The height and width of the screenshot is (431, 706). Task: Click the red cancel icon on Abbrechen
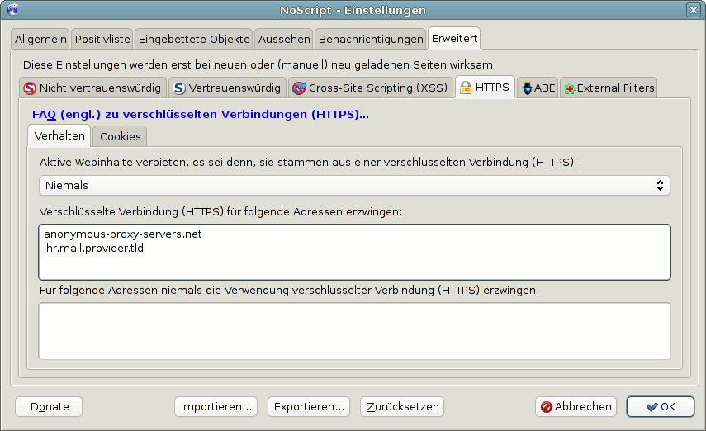pos(547,407)
